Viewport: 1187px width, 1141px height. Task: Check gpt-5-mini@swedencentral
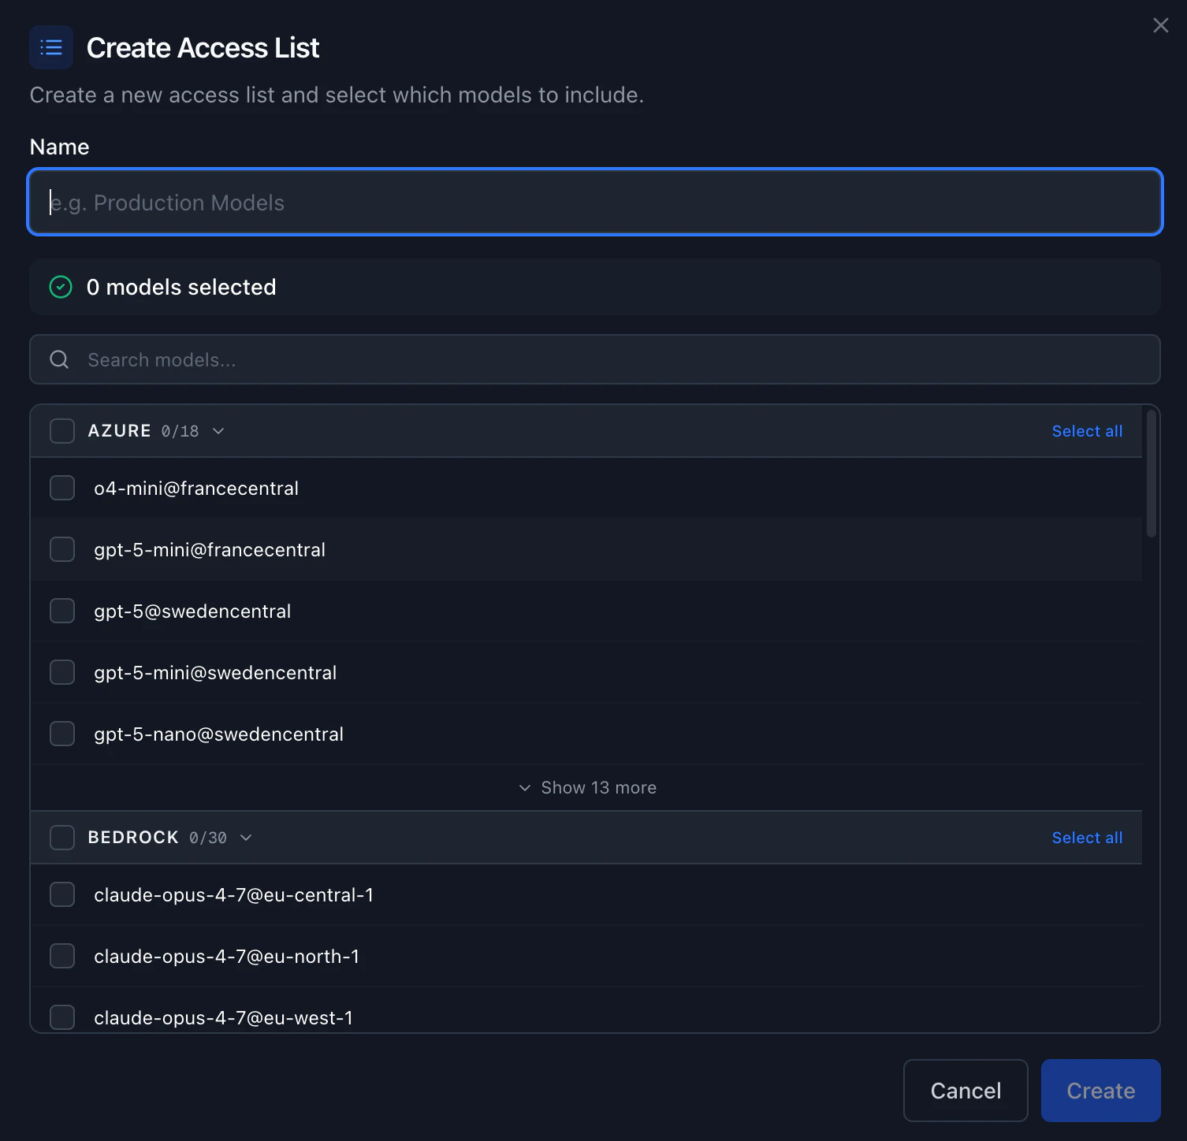click(62, 672)
